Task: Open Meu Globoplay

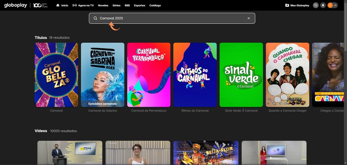Action: pyautogui.click(x=300, y=5)
